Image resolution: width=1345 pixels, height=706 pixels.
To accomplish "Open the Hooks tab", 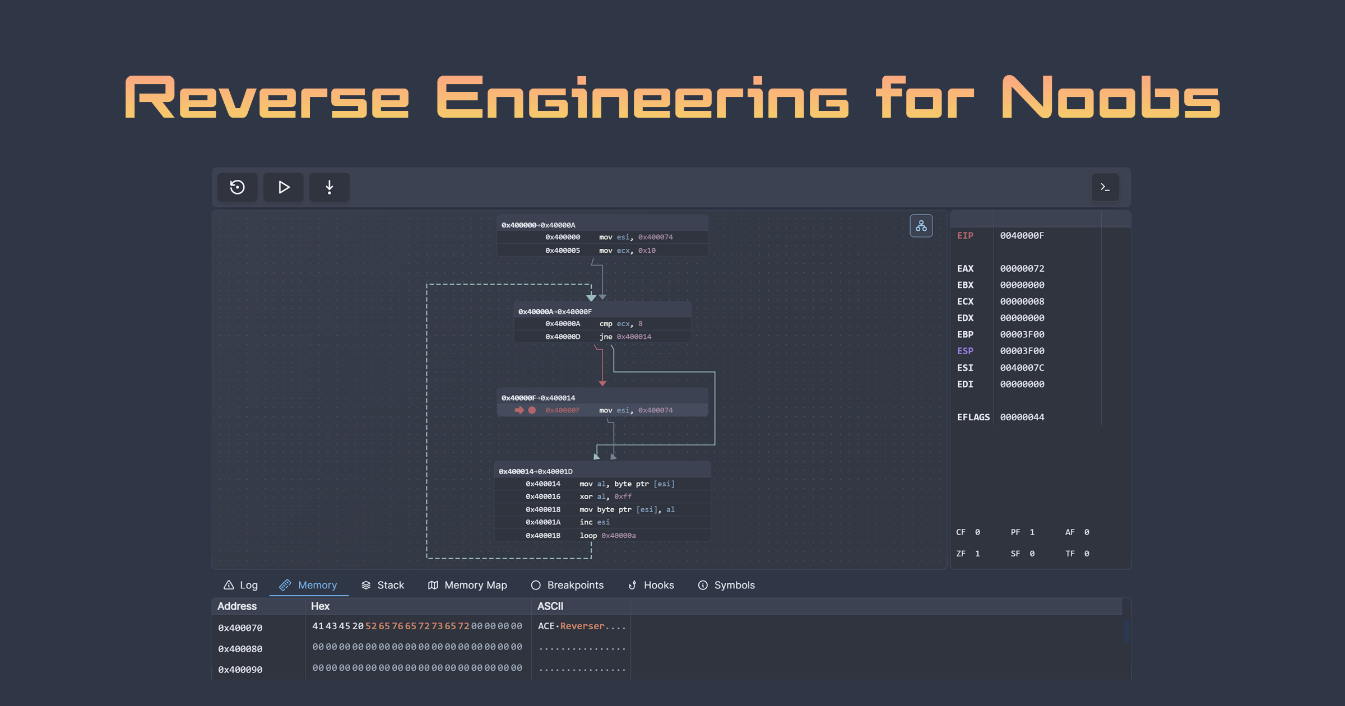I will (x=651, y=585).
